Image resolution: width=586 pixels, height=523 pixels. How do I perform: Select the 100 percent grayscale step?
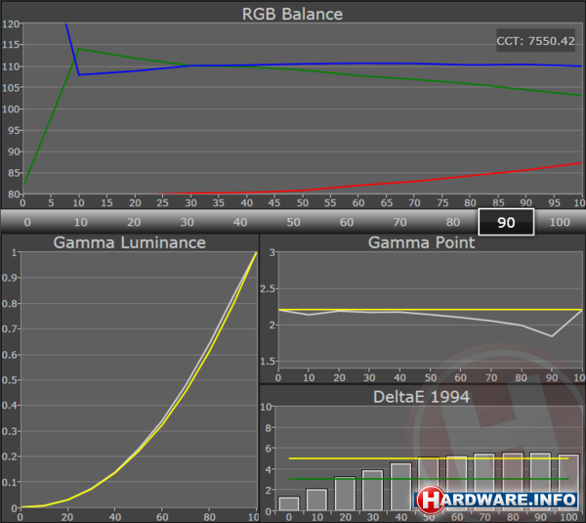[x=559, y=222]
